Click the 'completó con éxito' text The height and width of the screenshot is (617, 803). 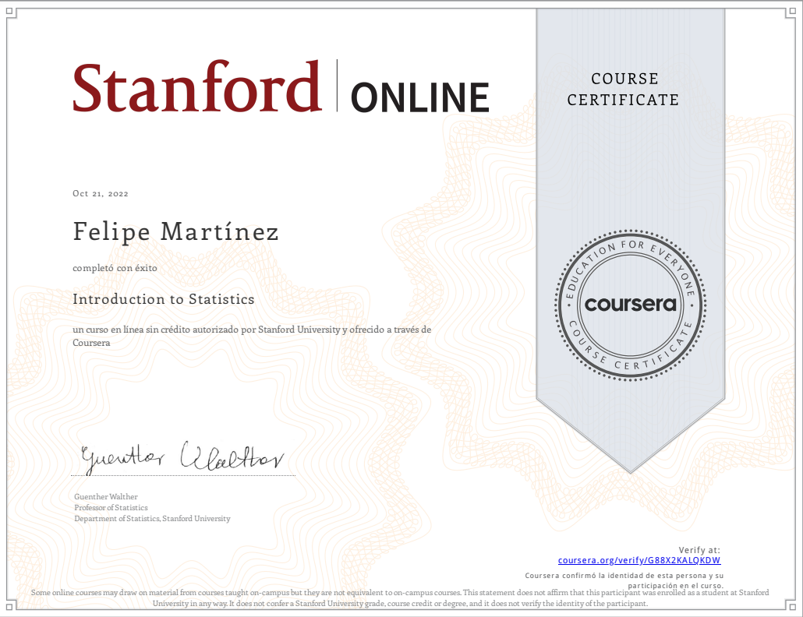[x=115, y=268]
